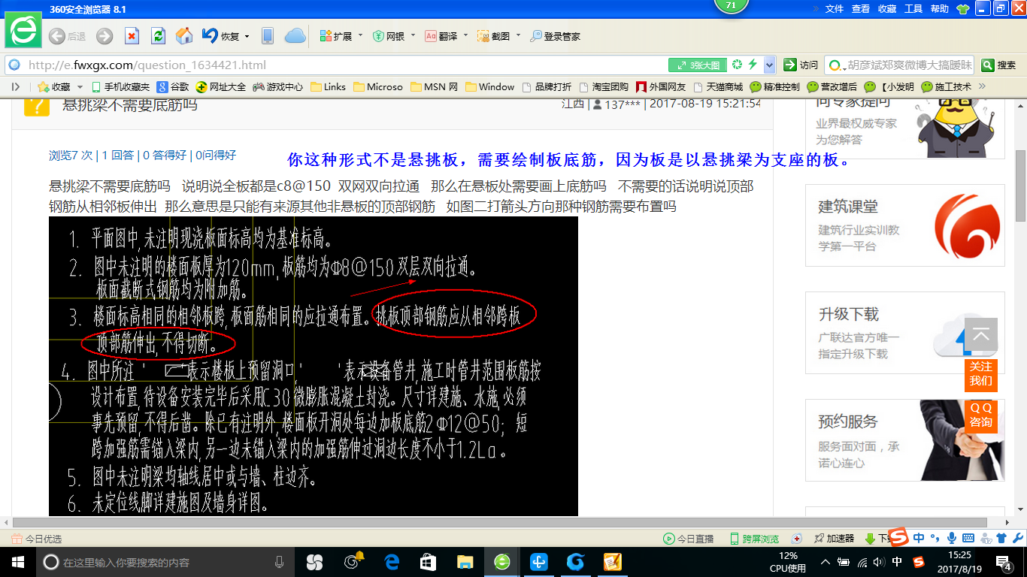Screen dimensions: 1027x577
Task: Expand the 收藏 bookmarks dropdown arrow
Action: coord(78,87)
